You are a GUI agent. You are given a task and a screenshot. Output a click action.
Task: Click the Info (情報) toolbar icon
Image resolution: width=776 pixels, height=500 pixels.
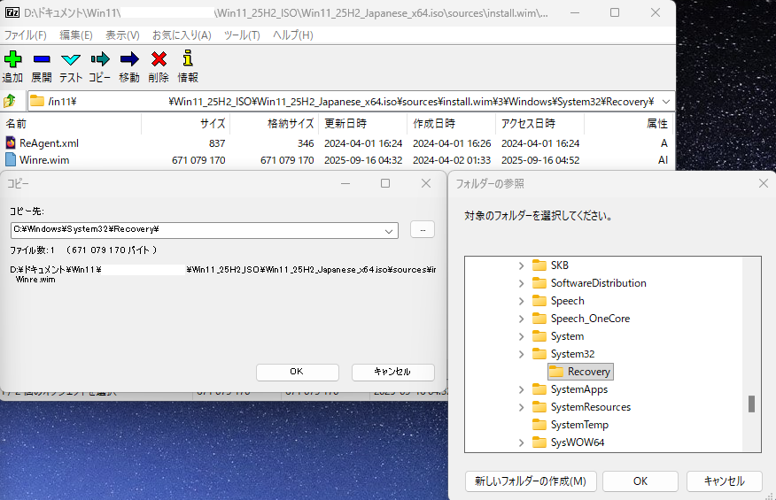[x=187, y=59]
